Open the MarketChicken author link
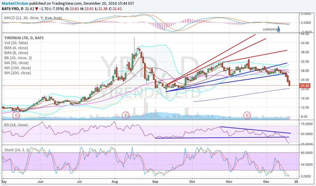The height and width of the screenshot is (186, 316). (15, 3)
